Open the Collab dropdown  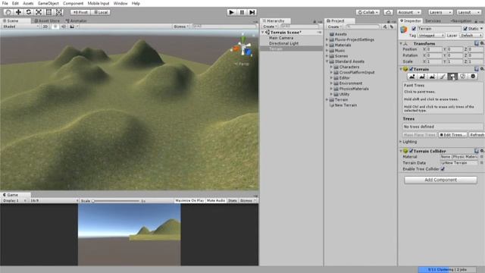click(368, 12)
